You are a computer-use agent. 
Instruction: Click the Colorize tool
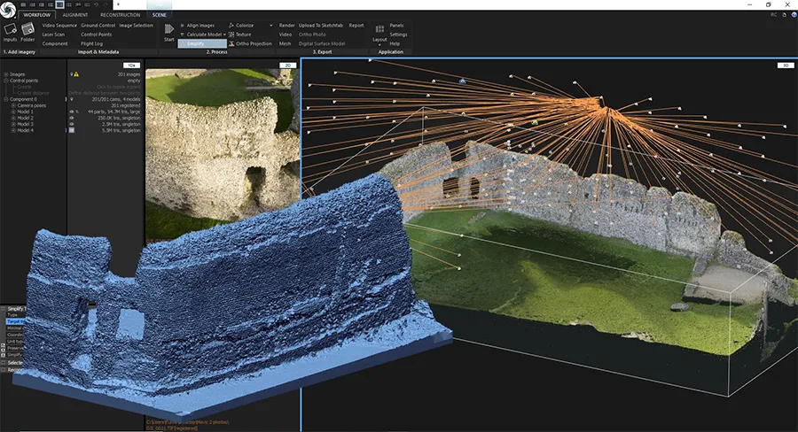[x=245, y=26]
